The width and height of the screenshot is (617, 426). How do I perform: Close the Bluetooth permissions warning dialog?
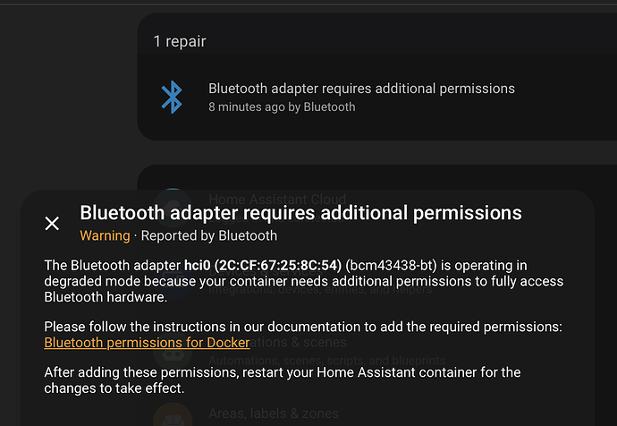click(x=52, y=223)
